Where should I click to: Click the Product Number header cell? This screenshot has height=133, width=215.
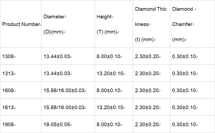[21, 24]
